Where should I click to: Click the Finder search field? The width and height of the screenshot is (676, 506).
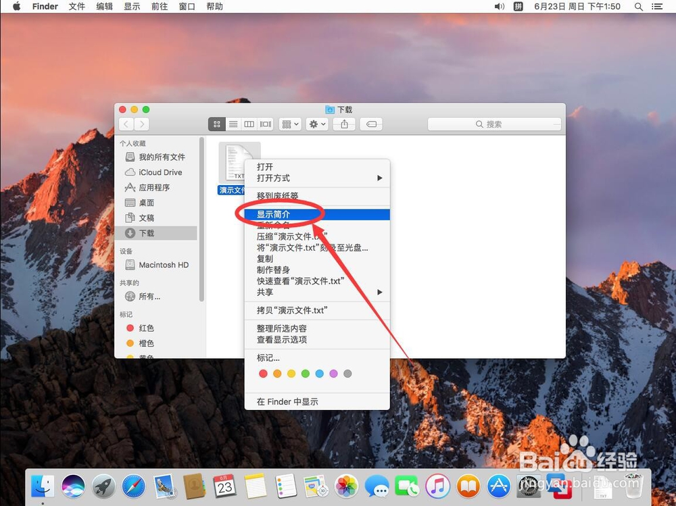pos(495,124)
